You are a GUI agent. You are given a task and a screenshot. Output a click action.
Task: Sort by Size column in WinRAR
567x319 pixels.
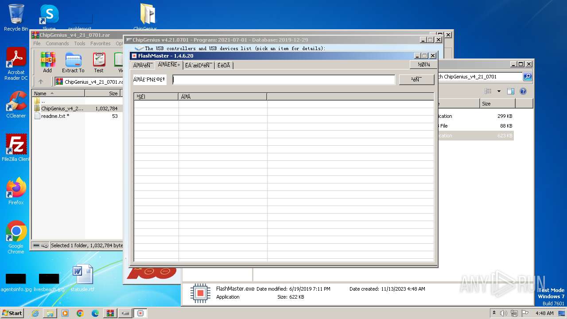pyautogui.click(x=103, y=93)
